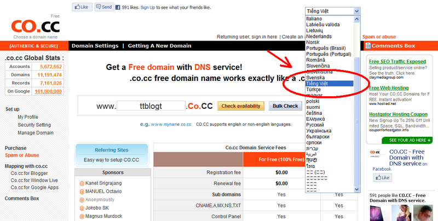Choose Lietuvių from the language list
Viewport: 438px width, 221px height.
[x=314, y=31]
